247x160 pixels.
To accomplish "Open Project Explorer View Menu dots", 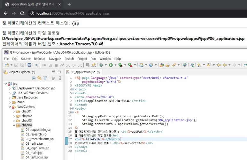I will click(60, 78).
